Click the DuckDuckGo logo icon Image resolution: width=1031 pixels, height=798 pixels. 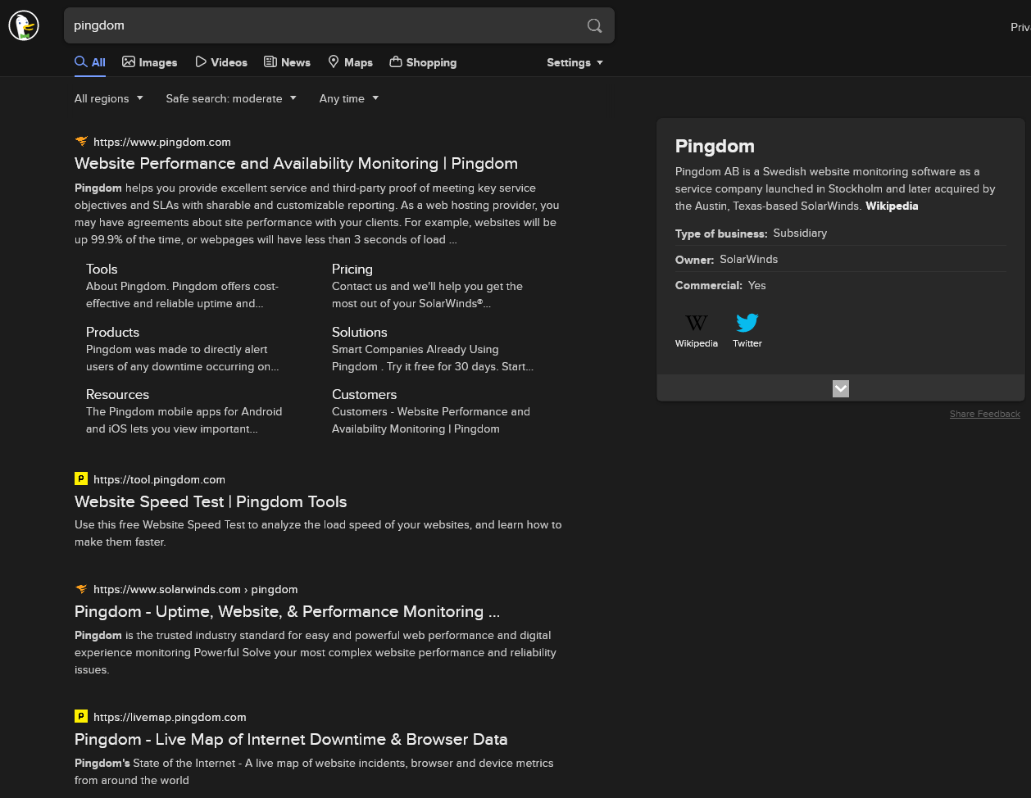[24, 25]
